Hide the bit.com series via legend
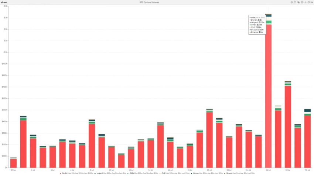314x176 pixels. pos(195,173)
